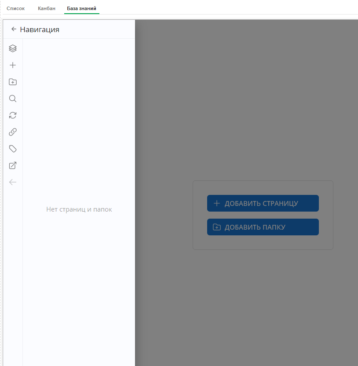This screenshot has width=358, height=366.
Task: Click the ДОБАВИТЬ СТРАНИЦУ button
Action: [263, 203]
